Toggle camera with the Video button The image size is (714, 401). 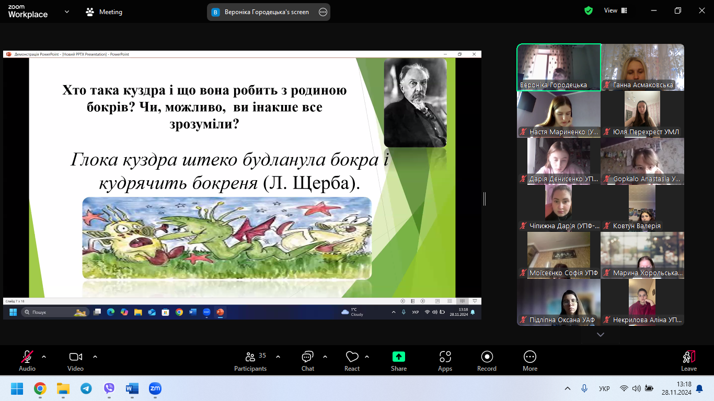[x=75, y=361]
